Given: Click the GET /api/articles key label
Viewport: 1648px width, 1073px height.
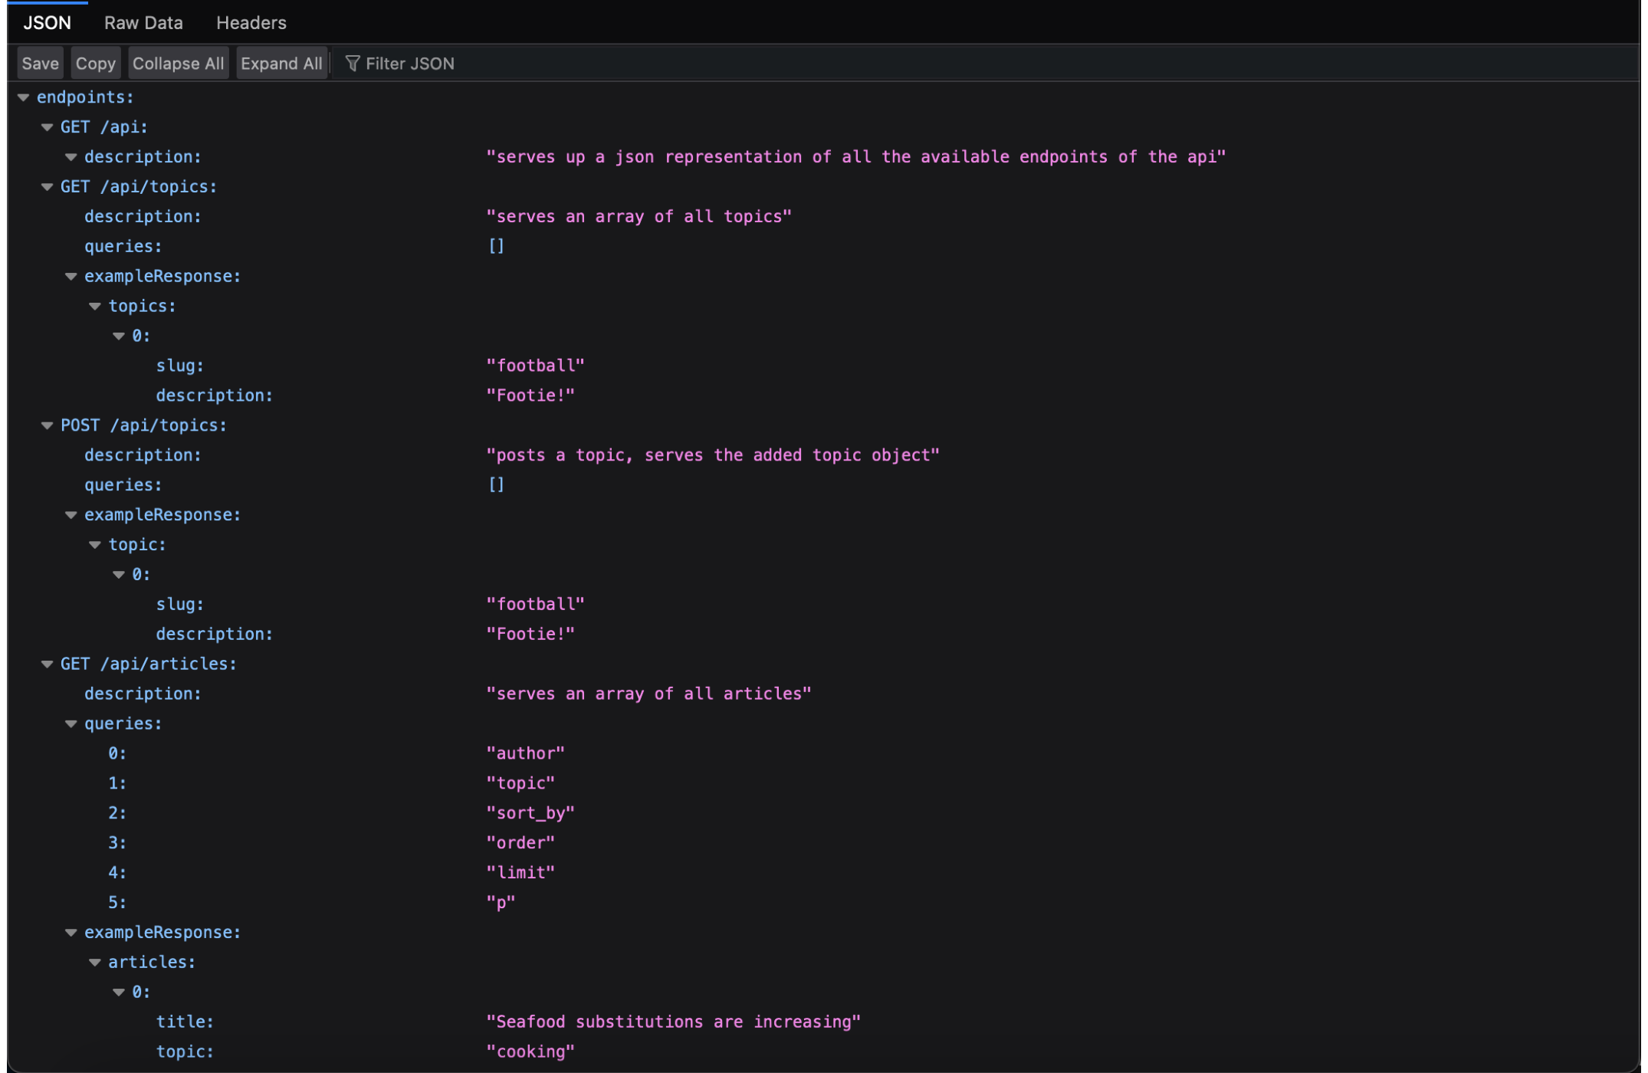Looking at the screenshot, I should (x=149, y=664).
